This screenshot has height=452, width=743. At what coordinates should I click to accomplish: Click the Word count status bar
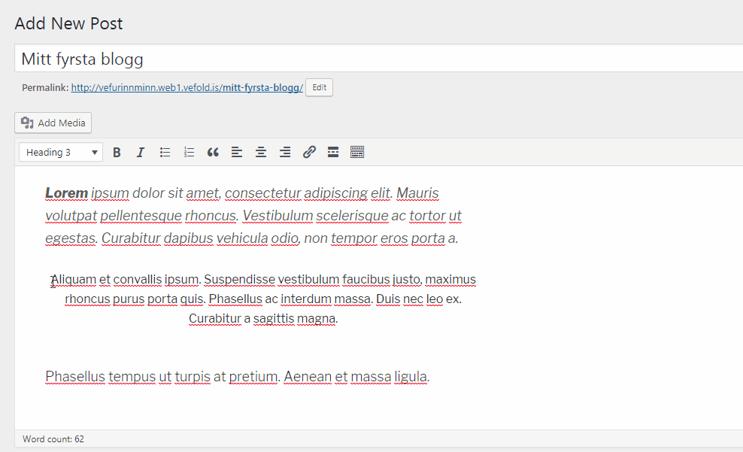(x=53, y=438)
